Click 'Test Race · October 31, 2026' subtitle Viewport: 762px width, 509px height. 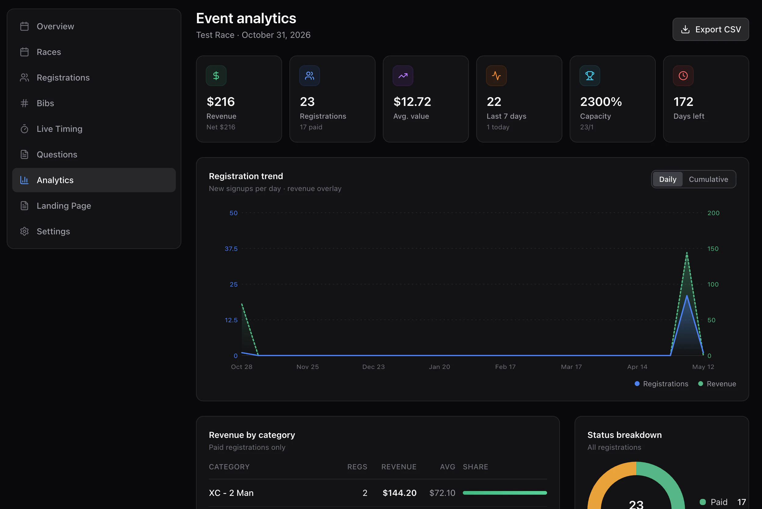[253, 35]
